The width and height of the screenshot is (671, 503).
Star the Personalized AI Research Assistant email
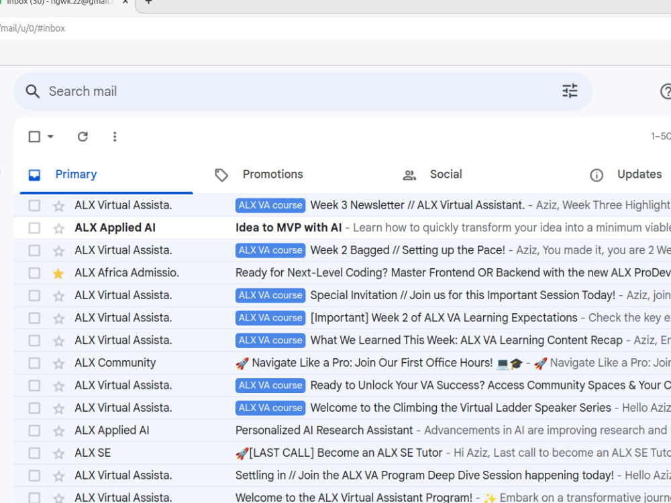[x=58, y=431]
